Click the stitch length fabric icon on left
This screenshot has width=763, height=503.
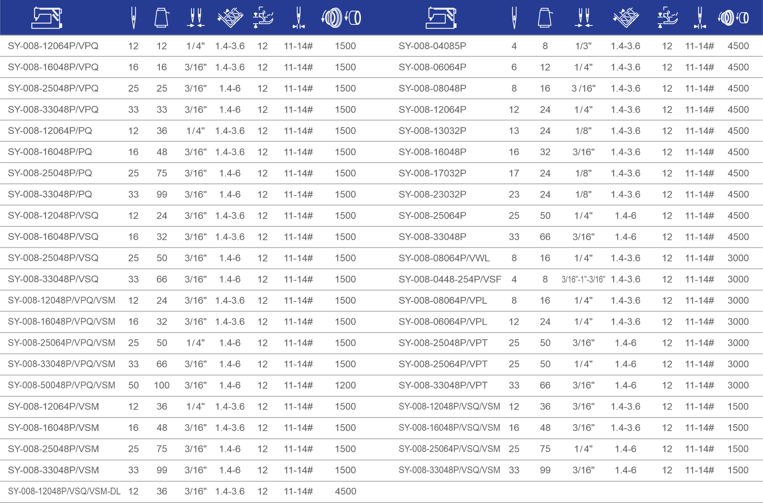point(230,18)
